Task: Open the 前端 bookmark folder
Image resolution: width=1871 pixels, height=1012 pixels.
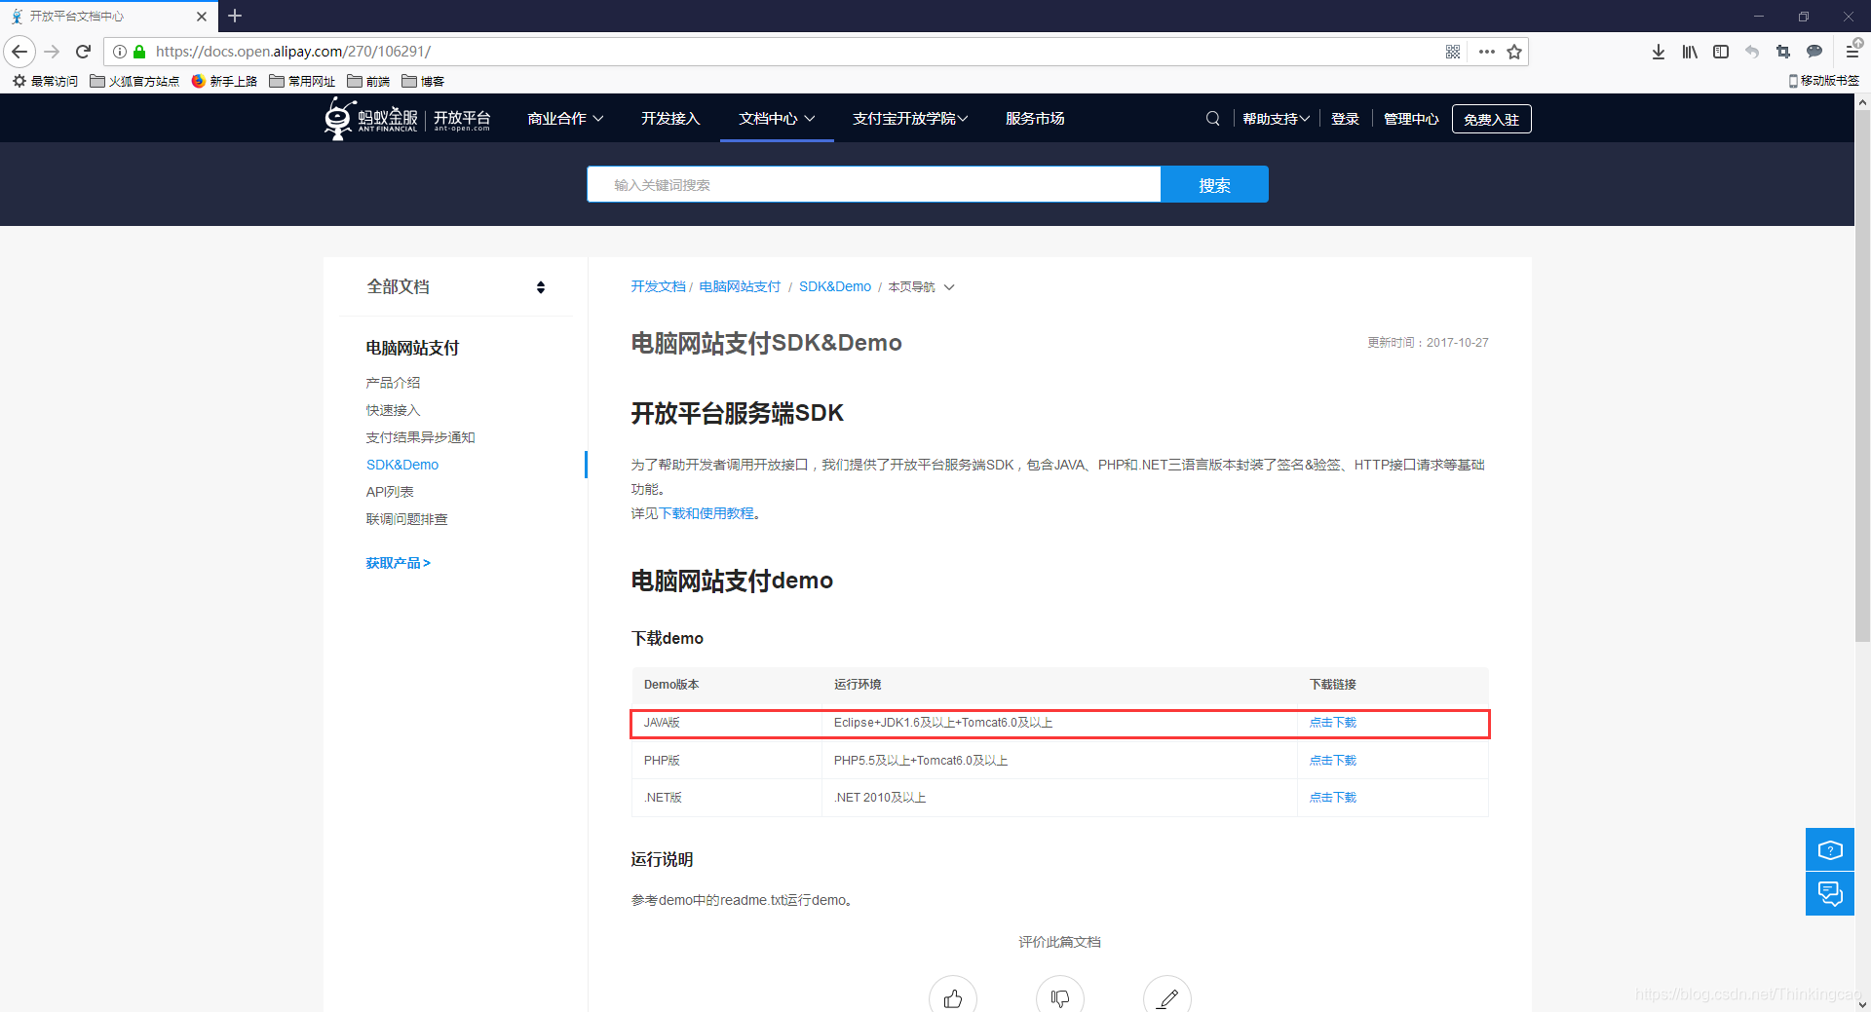Action: tap(369, 81)
